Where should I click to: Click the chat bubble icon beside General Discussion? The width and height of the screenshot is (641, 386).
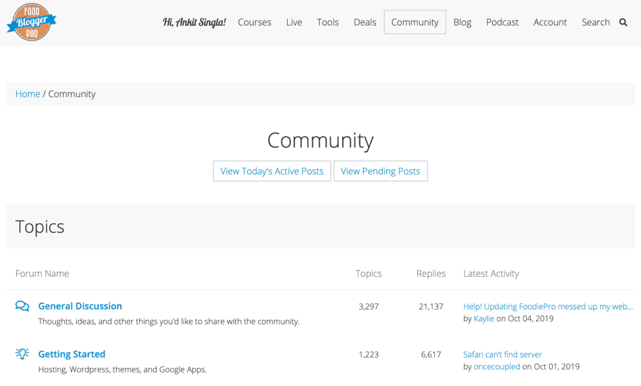pyautogui.click(x=22, y=306)
